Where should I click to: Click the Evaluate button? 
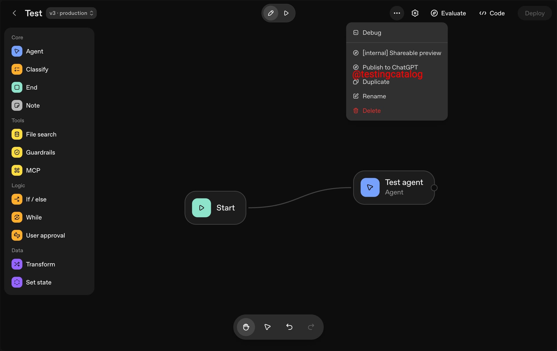tap(448, 13)
